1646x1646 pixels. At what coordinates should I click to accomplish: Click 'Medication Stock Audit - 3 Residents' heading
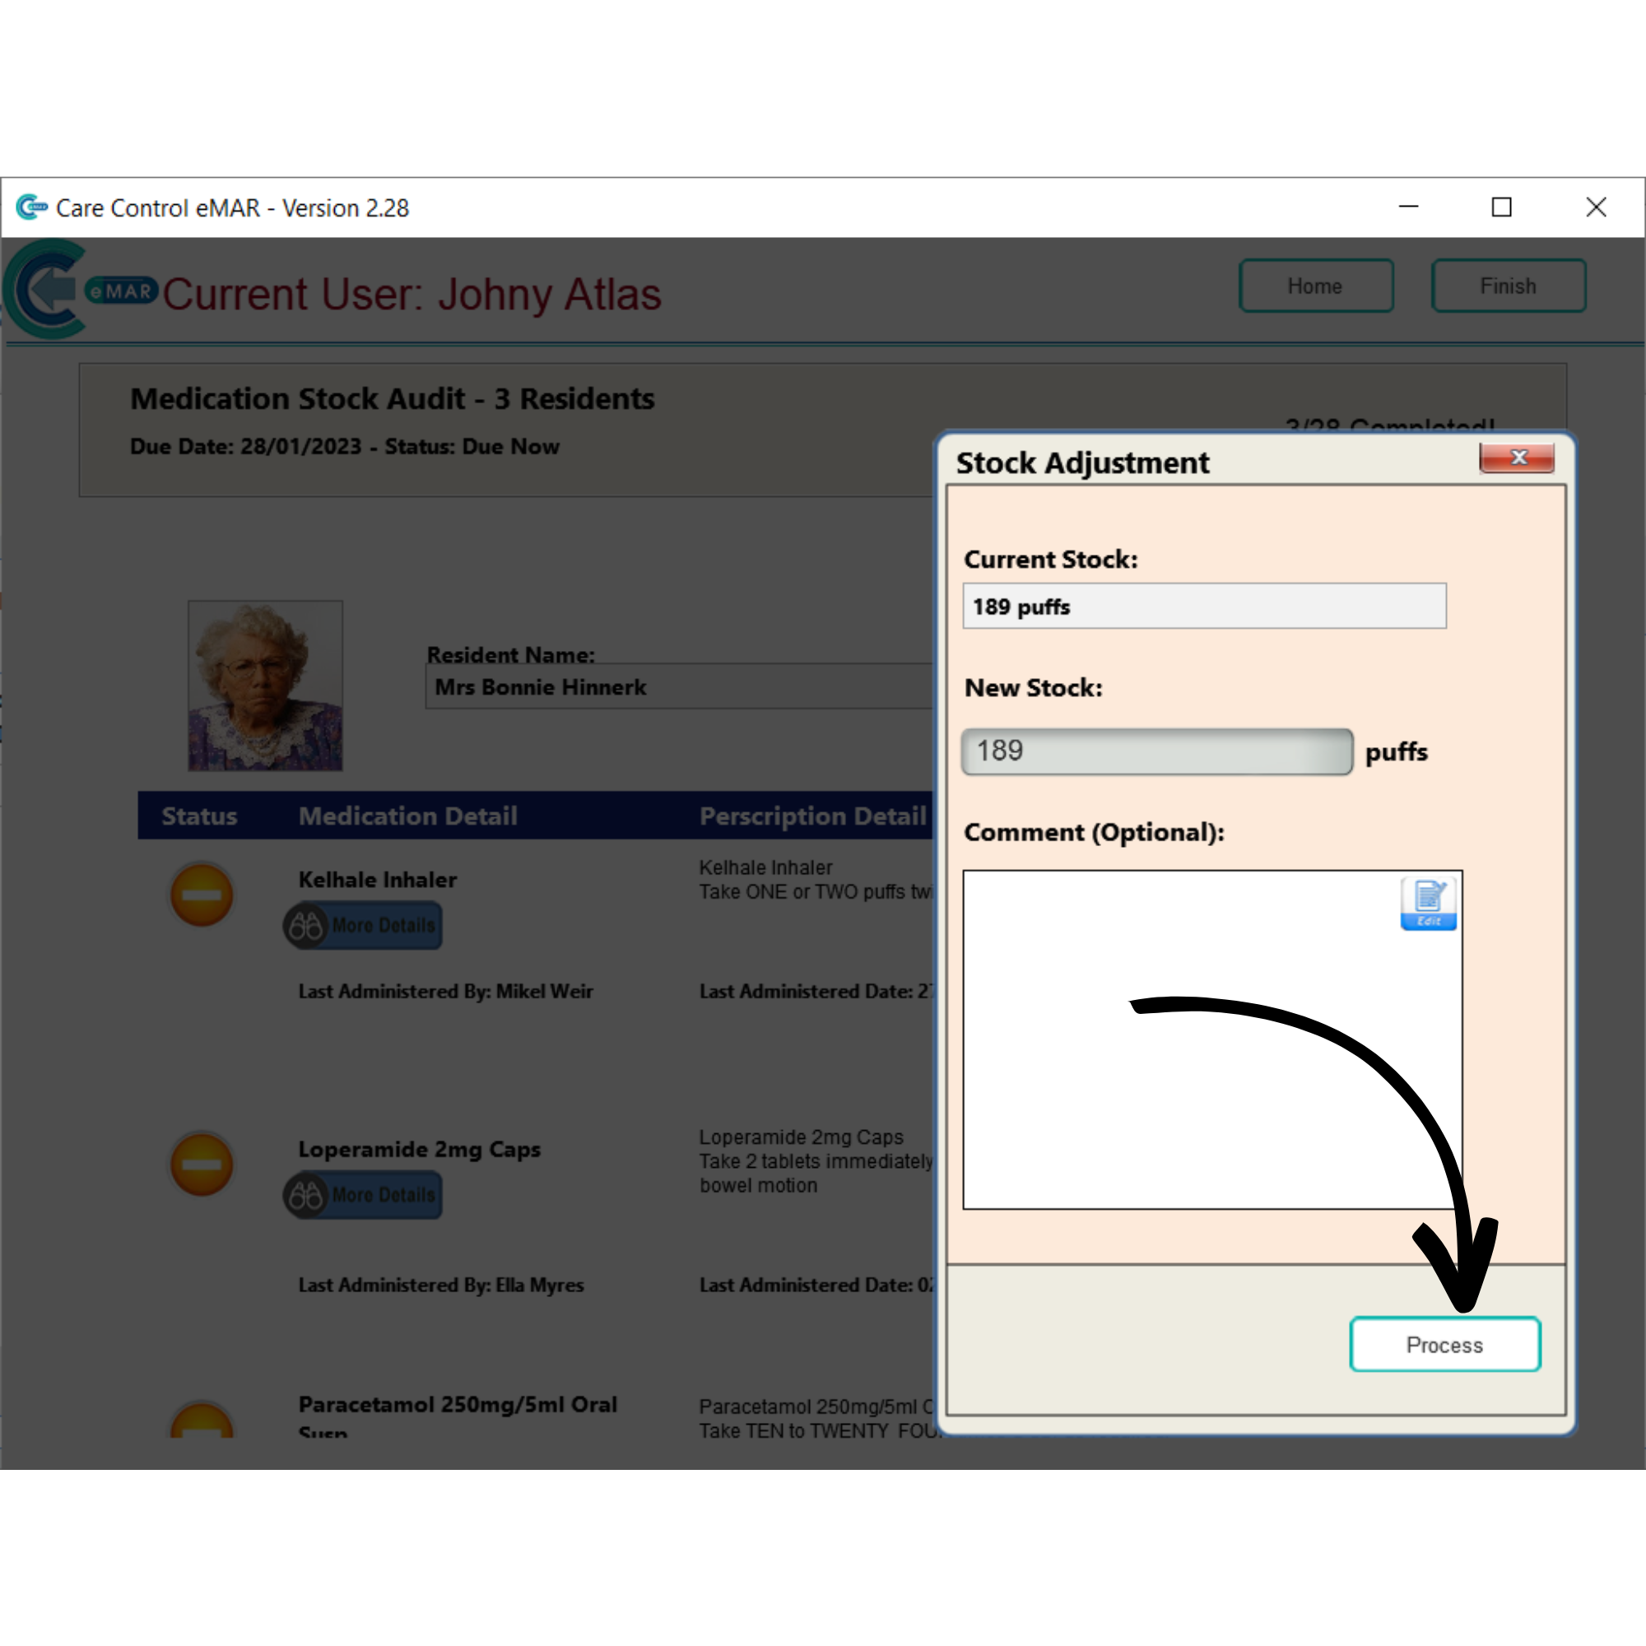392,398
